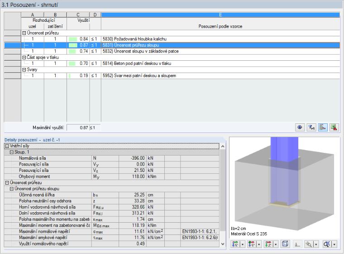Viewport: 344px width, 254px height.
Task: Click the magnifier with blue X icon
Action: point(327,244)
